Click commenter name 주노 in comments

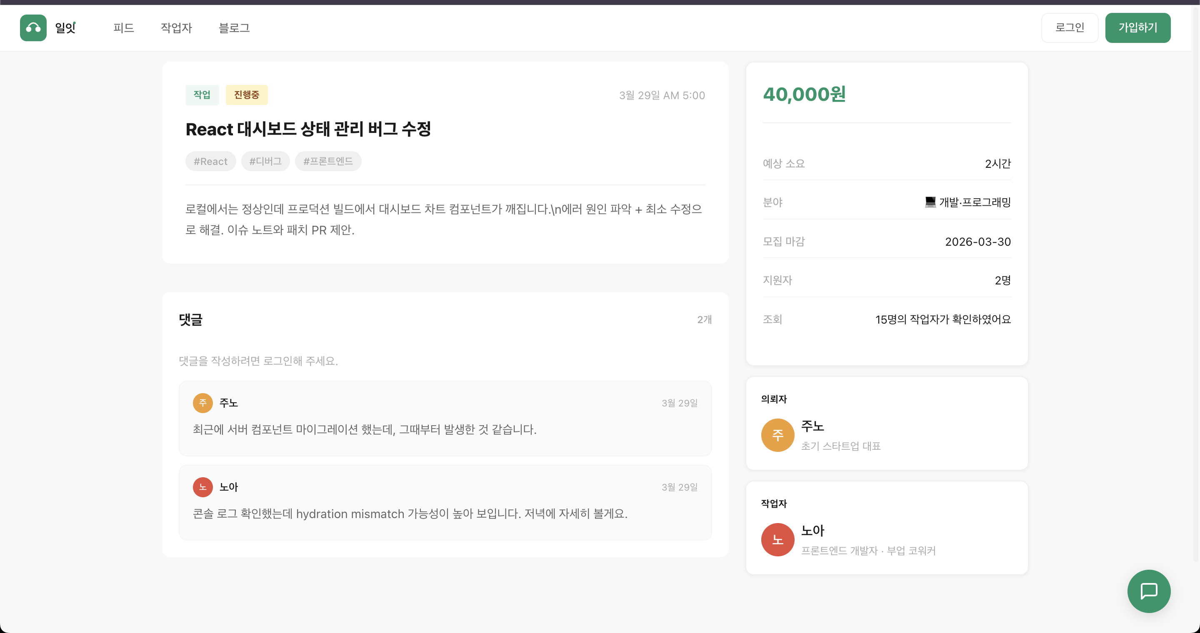click(229, 403)
